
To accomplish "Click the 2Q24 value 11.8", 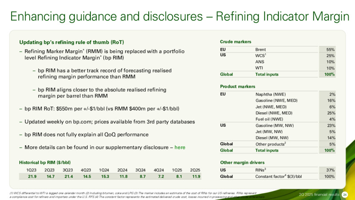I will (x=123, y=176).
